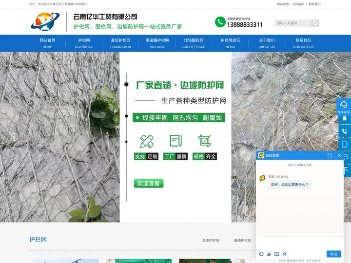Click the 13888833311 phone number
Screen dimensions: 351x263
click(245, 25)
